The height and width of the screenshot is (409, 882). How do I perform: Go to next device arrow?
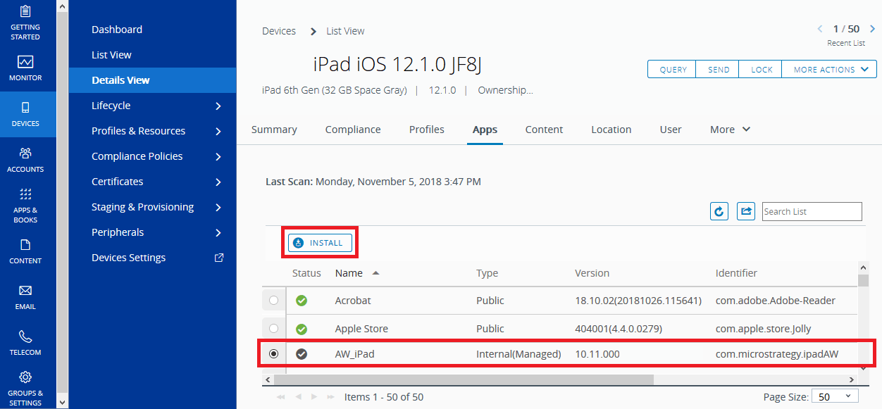872,29
